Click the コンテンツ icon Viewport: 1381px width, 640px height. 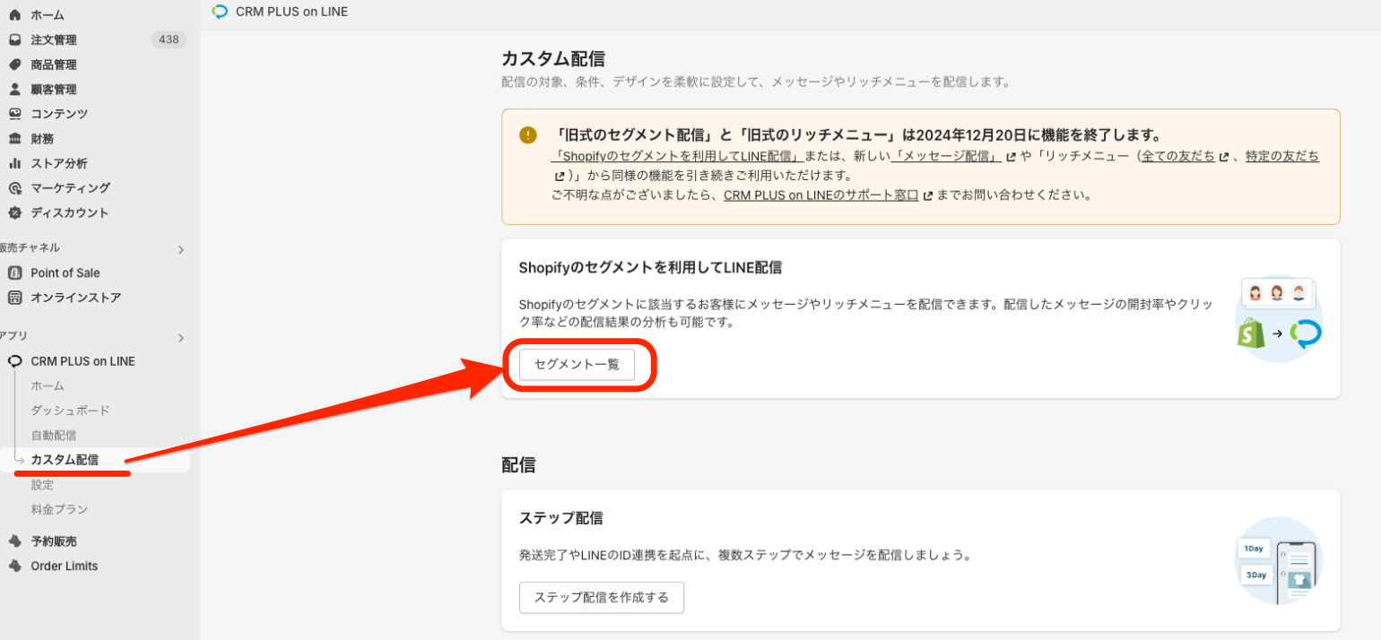14,114
